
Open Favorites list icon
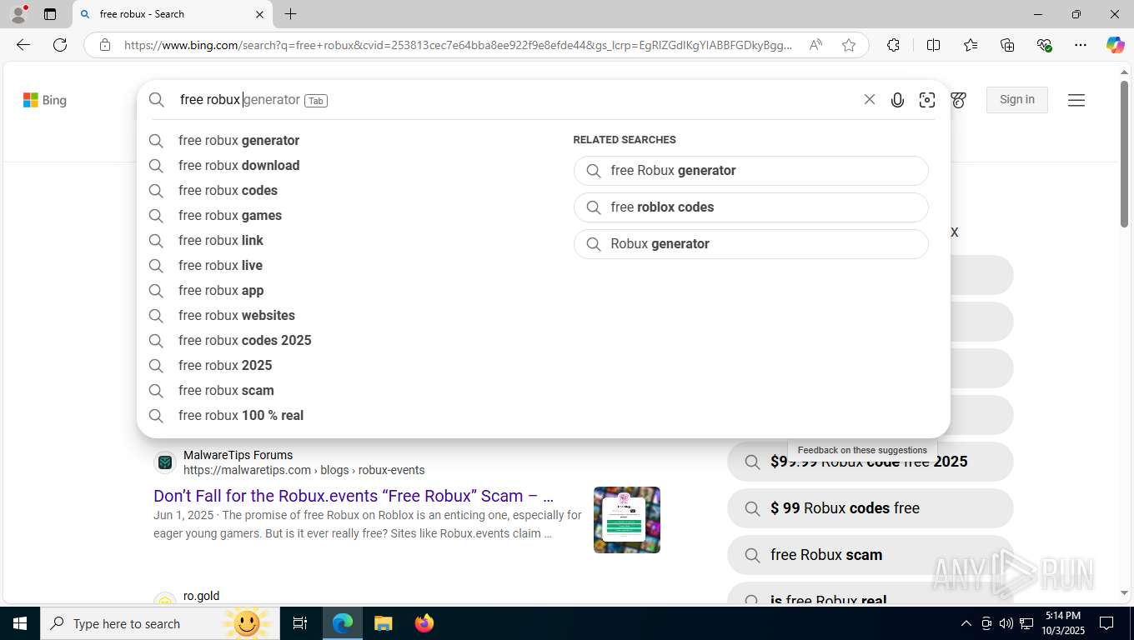click(x=971, y=45)
